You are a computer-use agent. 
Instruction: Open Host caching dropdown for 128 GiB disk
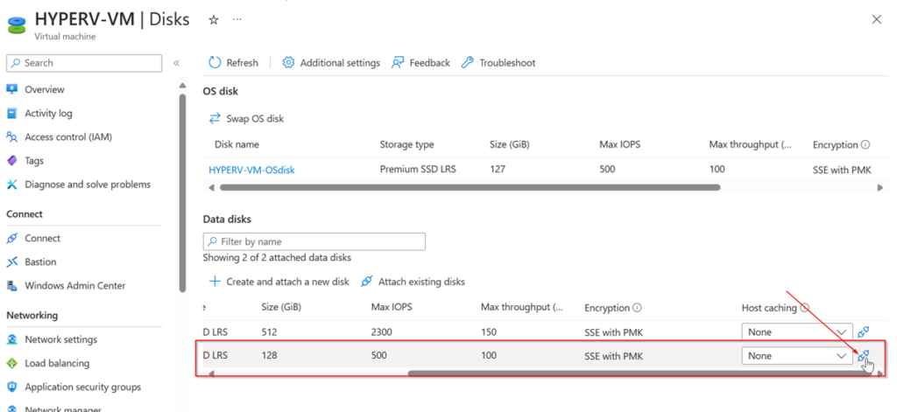(x=797, y=355)
